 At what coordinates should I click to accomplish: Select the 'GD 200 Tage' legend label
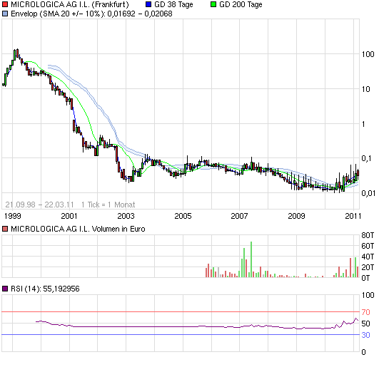[x=241, y=4]
